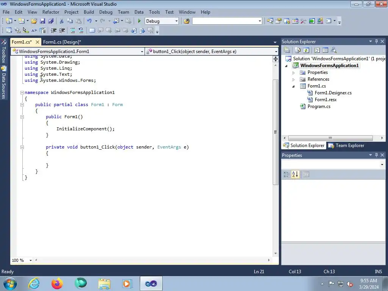Switch to the Form1.cs [Design]* tab
Viewport: 388px width, 291px height.
pyautogui.click(x=62, y=42)
